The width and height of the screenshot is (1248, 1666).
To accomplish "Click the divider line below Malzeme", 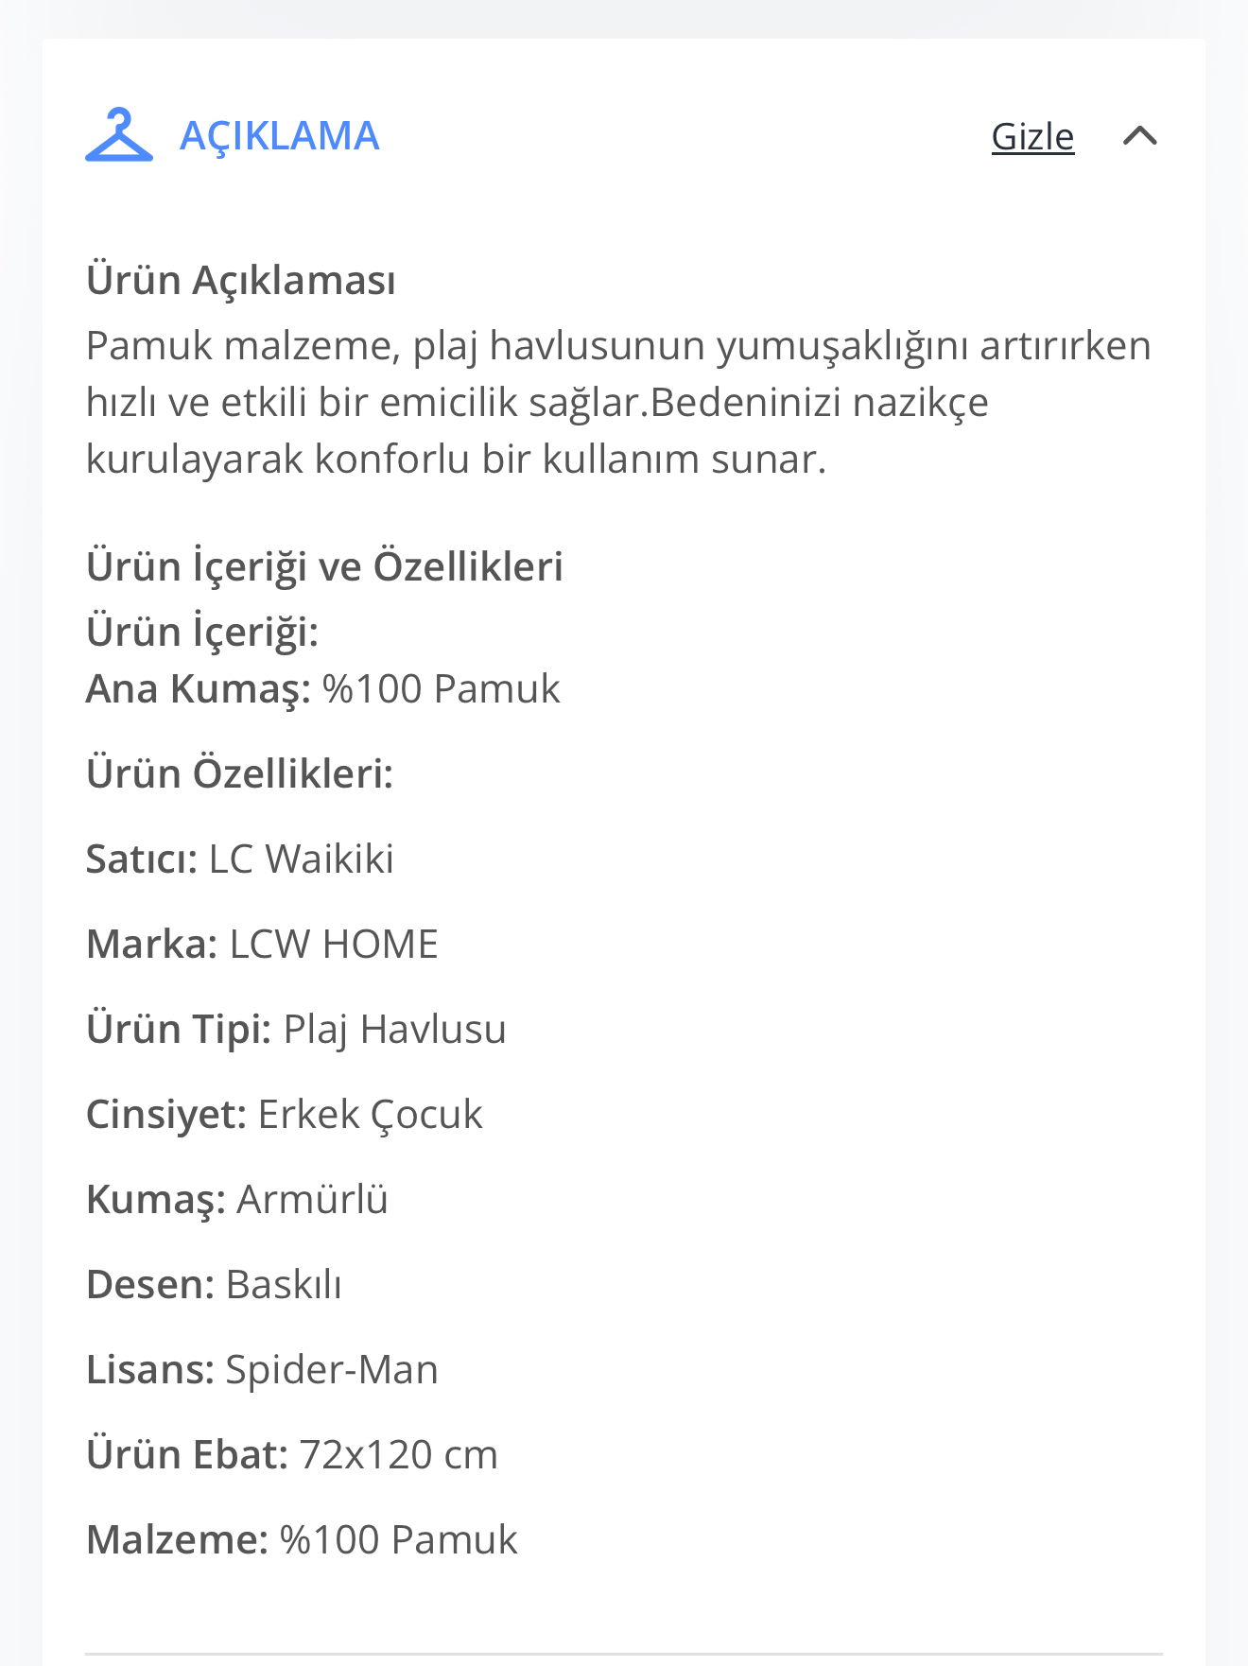I will pos(624,1654).
